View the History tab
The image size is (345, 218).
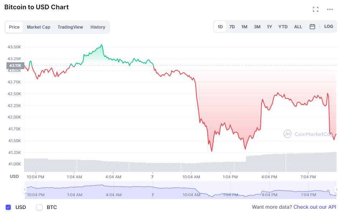click(x=97, y=27)
